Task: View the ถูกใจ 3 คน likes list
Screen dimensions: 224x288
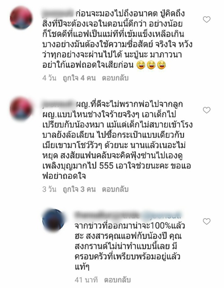Action: 79,189
